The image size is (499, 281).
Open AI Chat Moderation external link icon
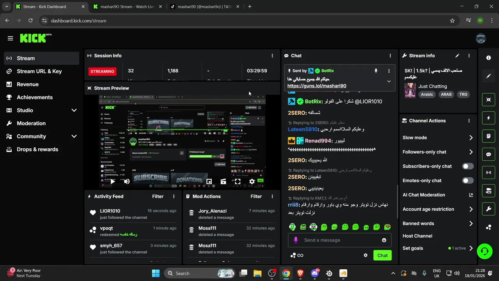[471, 195]
